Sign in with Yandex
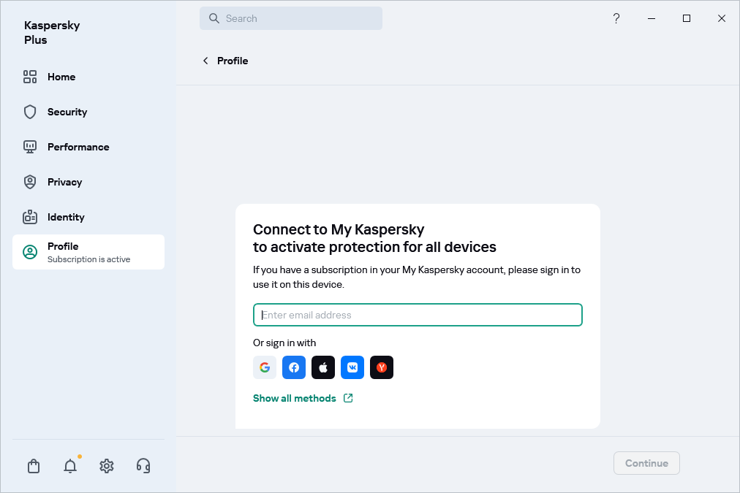 (x=381, y=367)
